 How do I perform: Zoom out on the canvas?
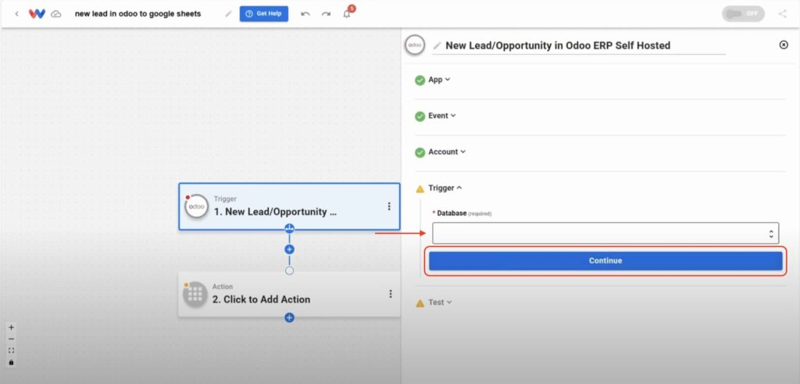click(11, 339)
